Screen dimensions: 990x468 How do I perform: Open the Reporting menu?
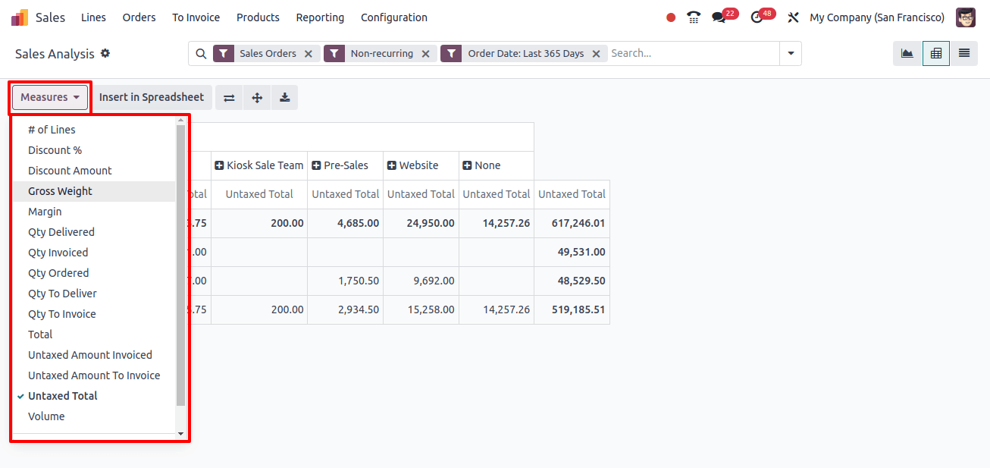[x=320, y=17]
